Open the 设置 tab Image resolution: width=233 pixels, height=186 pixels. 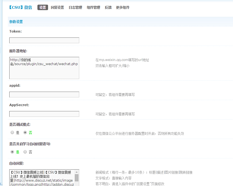click(43, 7)
